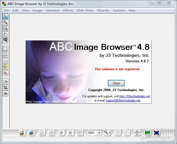Screen dimensions: 177x144
Task: Select the 100% actual-size magnifier tool
Action: (x=5, y=40)
